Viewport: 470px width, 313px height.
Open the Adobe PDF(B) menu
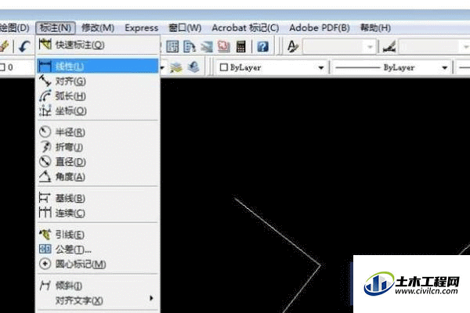(x=320, y=28)
